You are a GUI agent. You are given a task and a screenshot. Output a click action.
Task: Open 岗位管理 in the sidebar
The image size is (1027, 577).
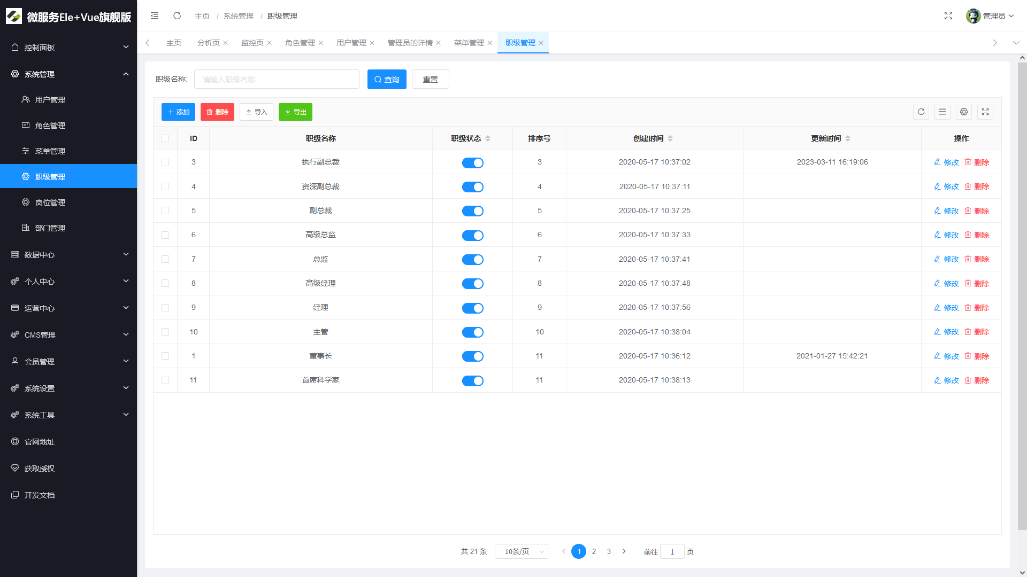point(50,202)
